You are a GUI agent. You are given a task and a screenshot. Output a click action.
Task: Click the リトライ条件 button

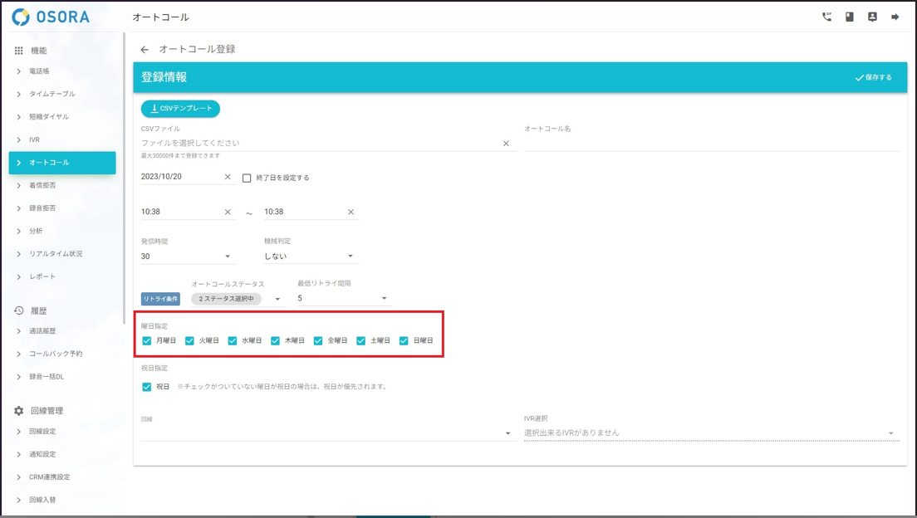click(161, 299)
